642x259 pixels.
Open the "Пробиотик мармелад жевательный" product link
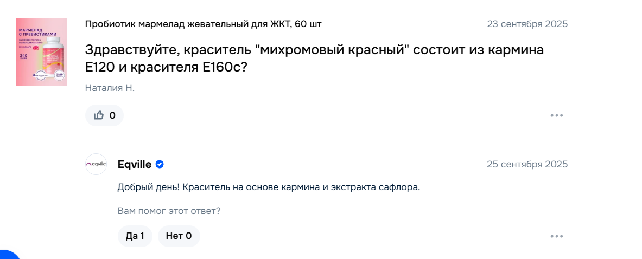(207, 24)
